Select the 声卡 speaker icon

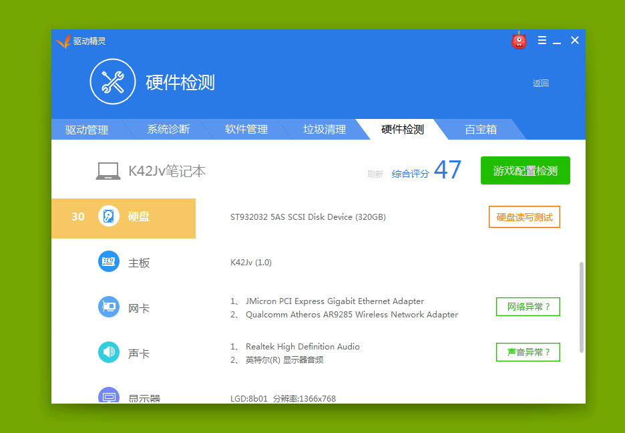pyautogui.click(x=109, y=352)
